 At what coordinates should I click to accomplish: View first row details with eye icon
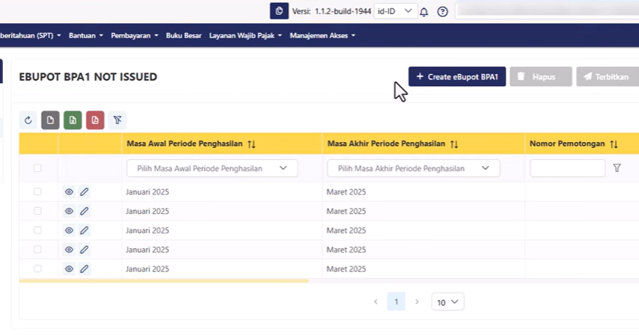69,192
